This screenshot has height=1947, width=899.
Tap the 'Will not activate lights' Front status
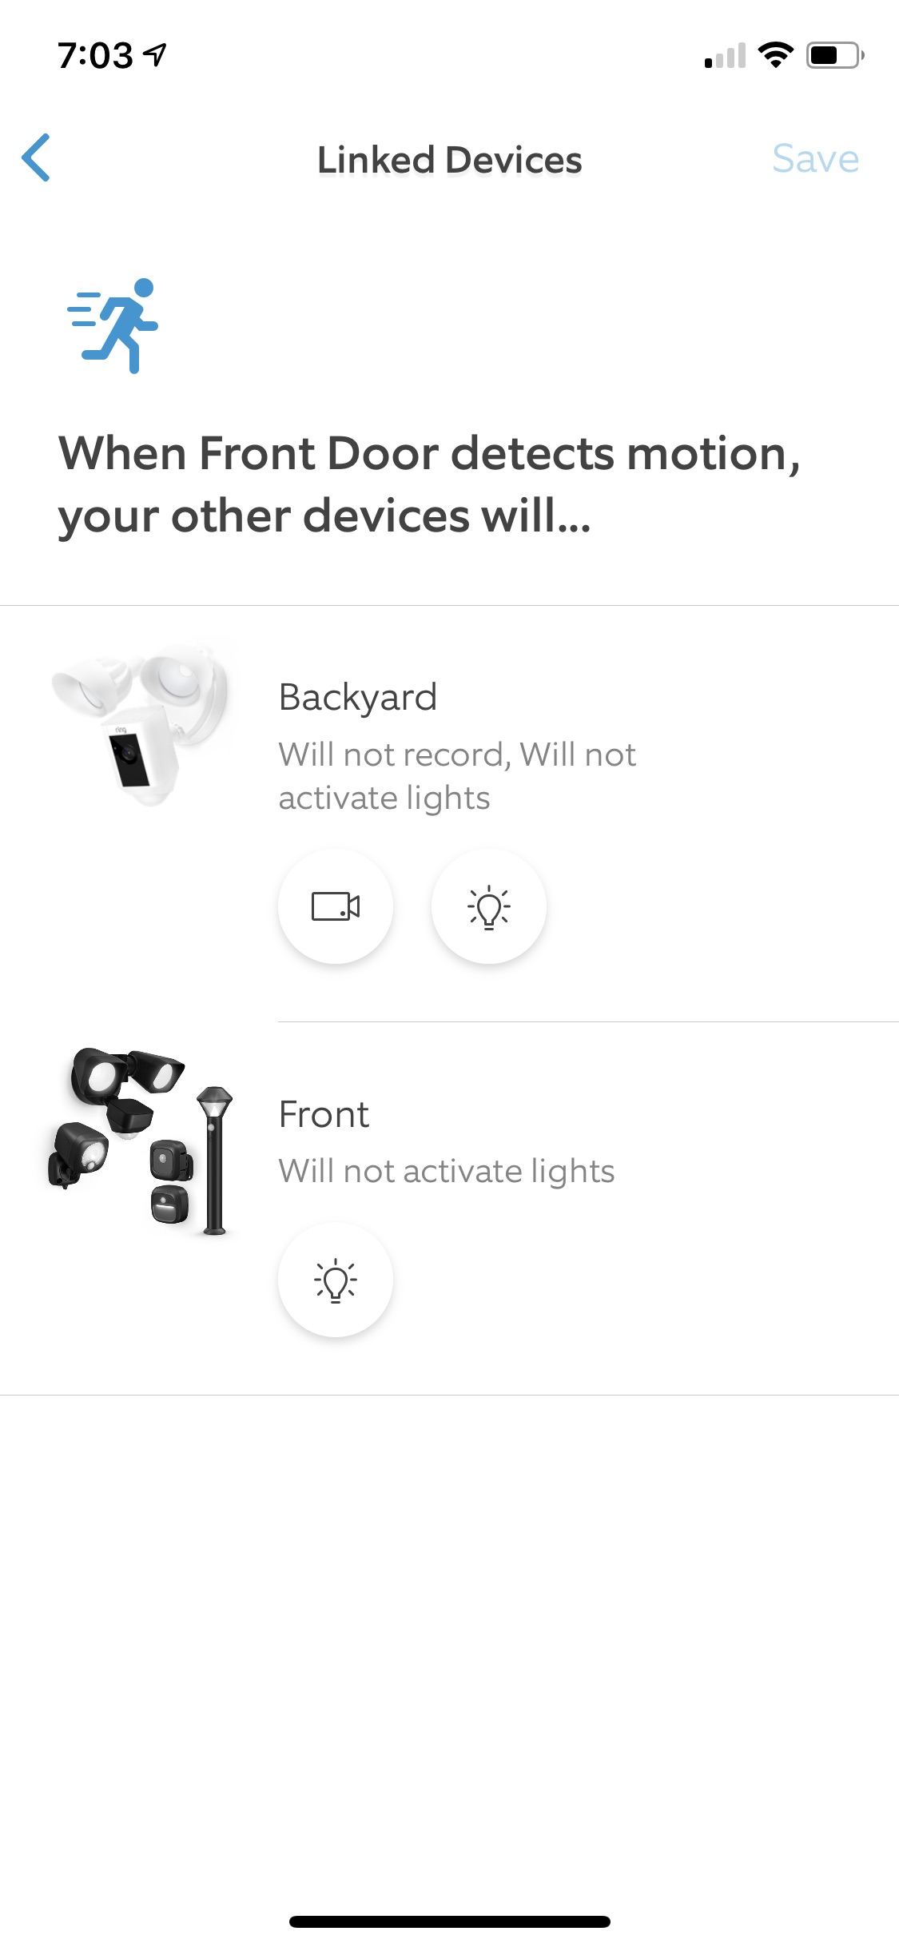[446, 1171]
